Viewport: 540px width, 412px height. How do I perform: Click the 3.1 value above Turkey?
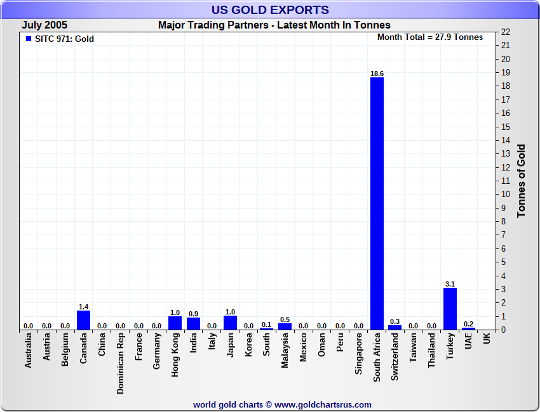450,284
